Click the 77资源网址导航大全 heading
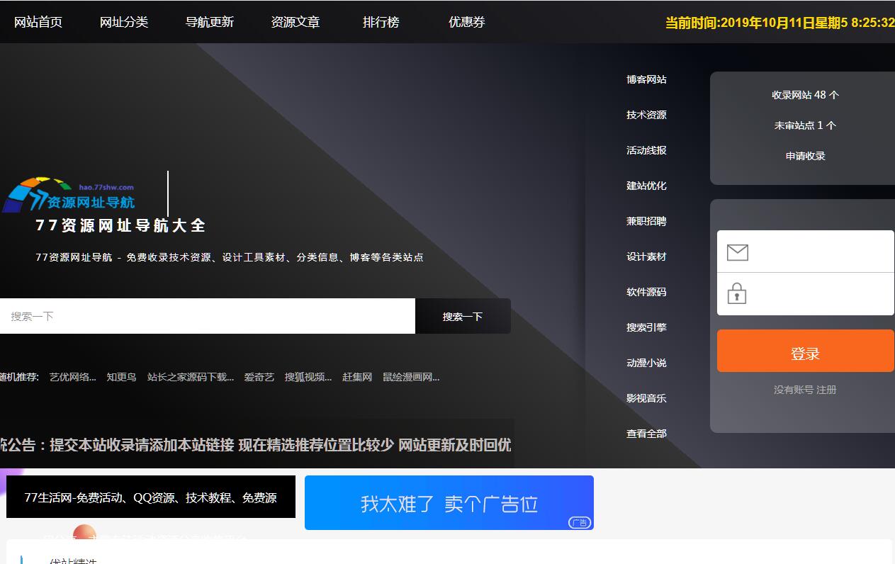This screenshot has height=564, width=895. click(120, 226)
